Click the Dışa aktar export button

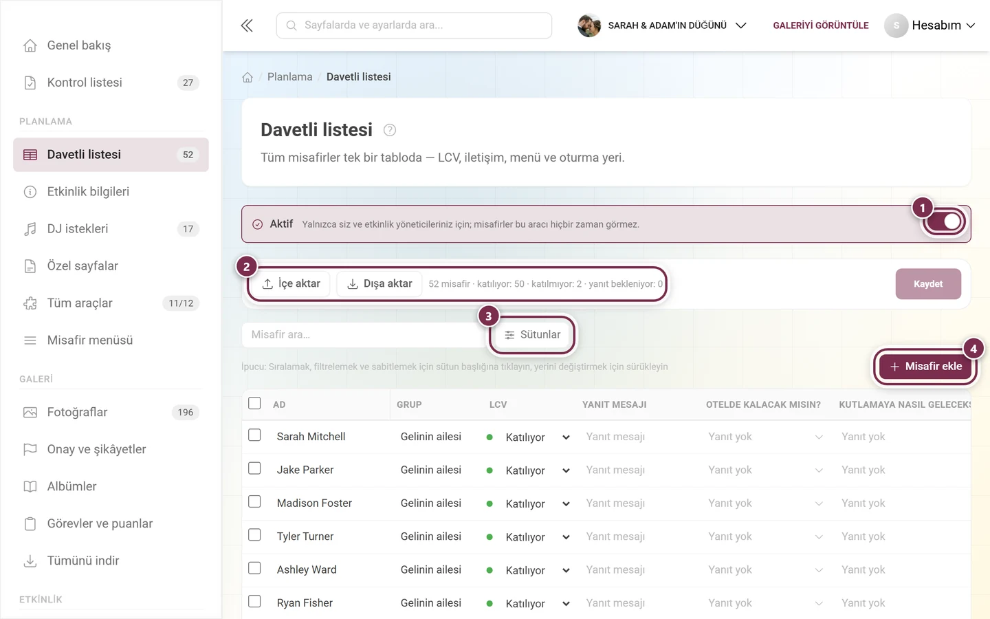(x=379, y=284)
